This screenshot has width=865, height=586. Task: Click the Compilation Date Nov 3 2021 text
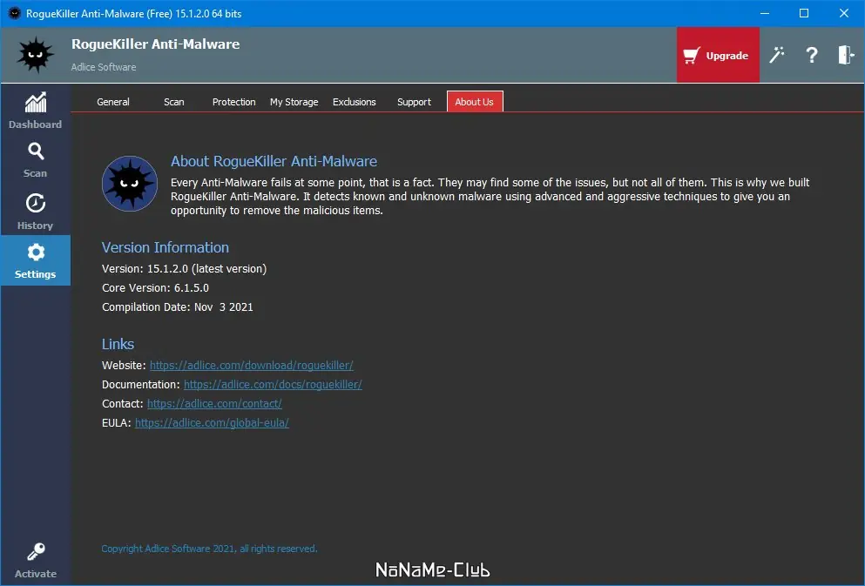178,307
